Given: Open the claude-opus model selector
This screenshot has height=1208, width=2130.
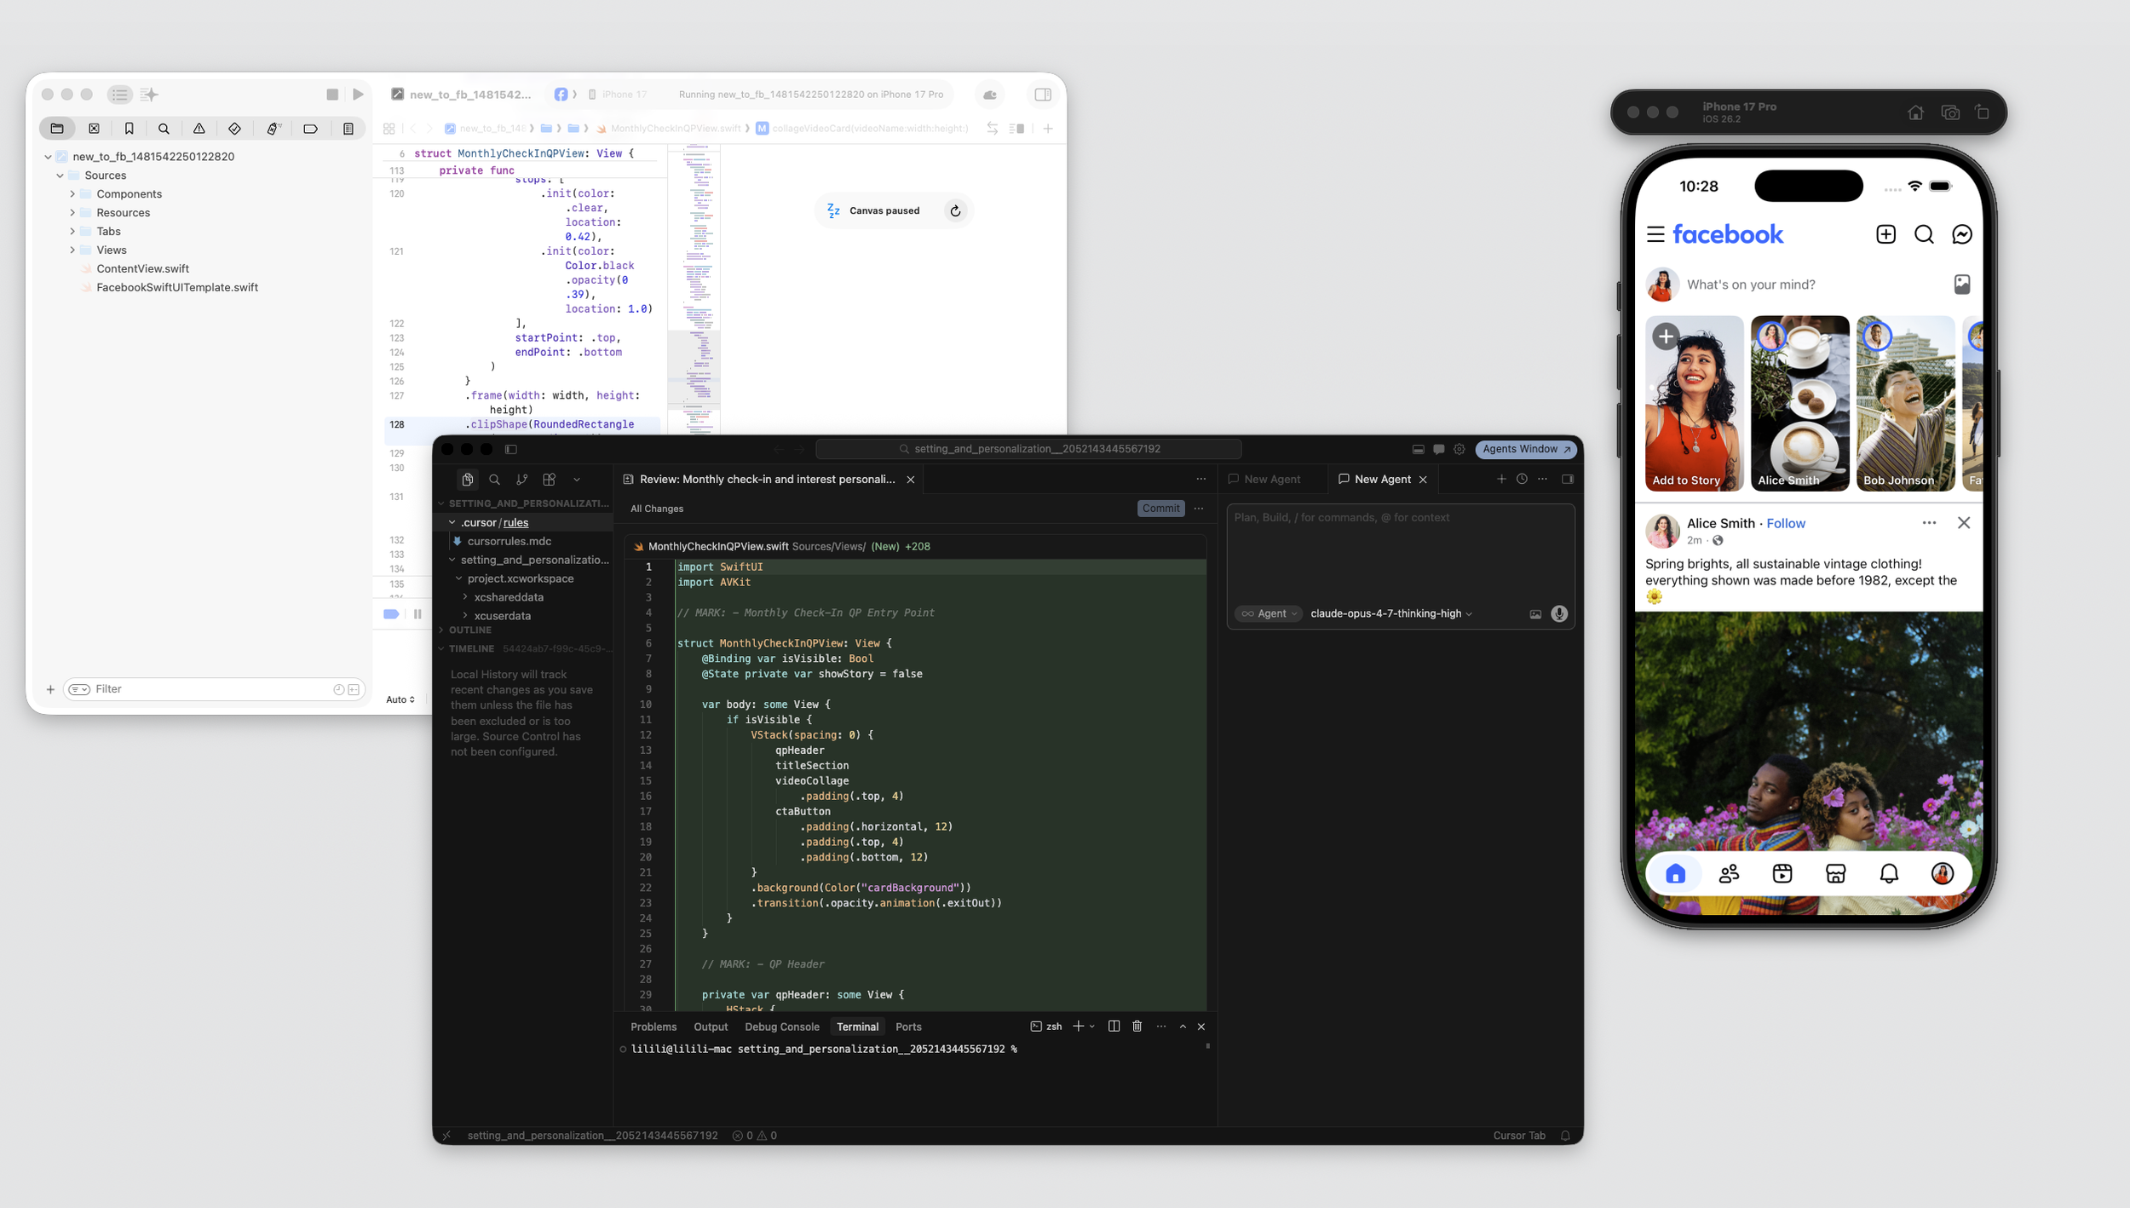Looking at the screenshot, I should point(1391,613).
